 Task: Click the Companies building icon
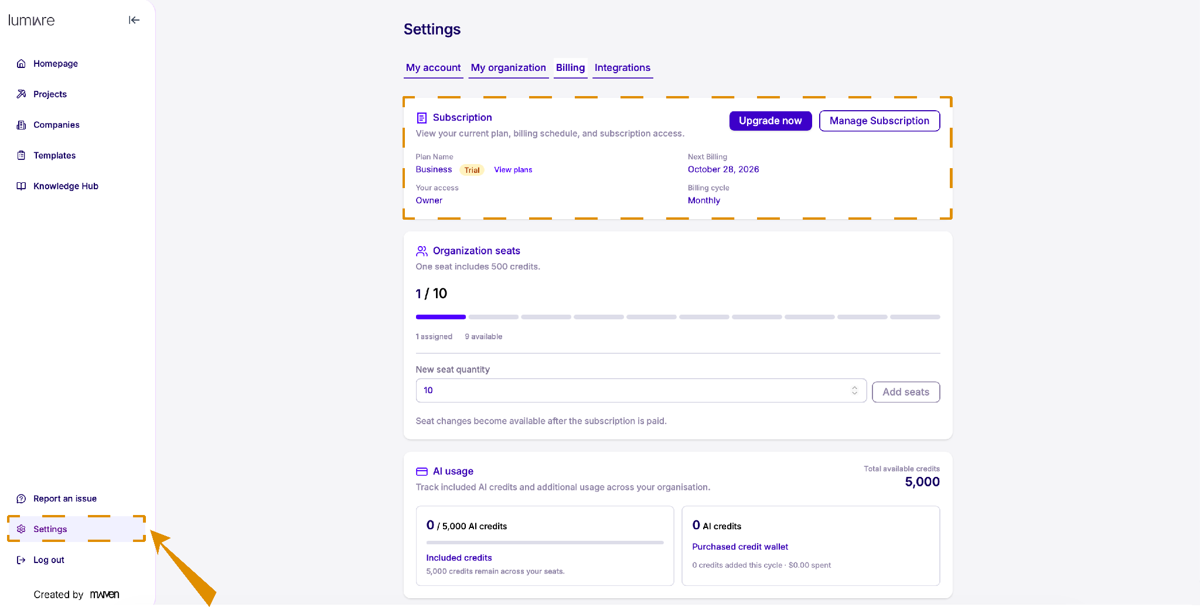coord(21,125)
